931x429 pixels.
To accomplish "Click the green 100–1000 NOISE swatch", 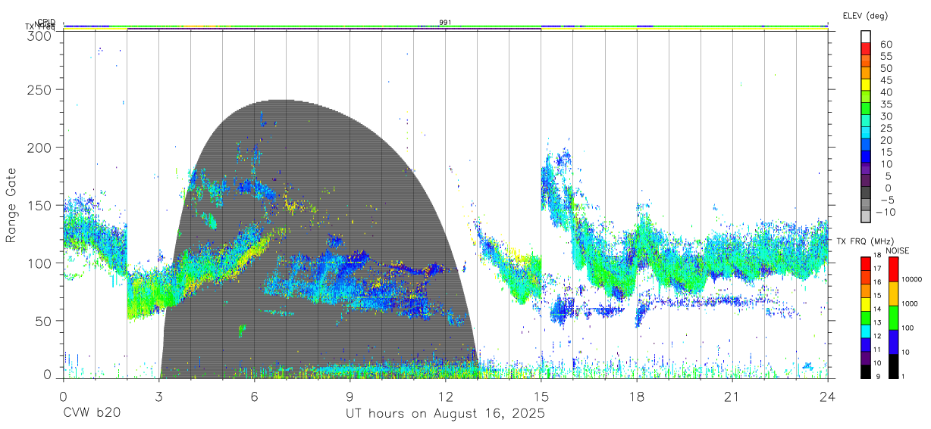I will click(892, 317).
